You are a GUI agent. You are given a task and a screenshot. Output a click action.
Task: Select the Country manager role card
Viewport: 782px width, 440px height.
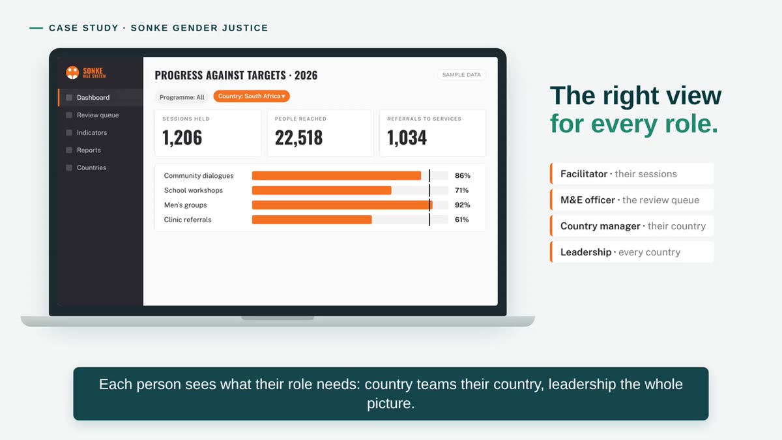click(x=632, y=226)
